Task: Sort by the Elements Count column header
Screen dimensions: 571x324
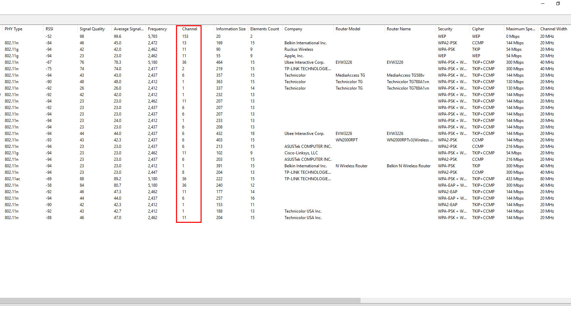Action: click(265, 29)
